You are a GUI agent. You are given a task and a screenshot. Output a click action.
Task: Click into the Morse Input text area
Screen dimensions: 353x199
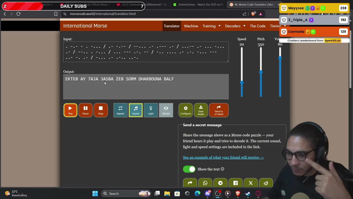point(146,52)
